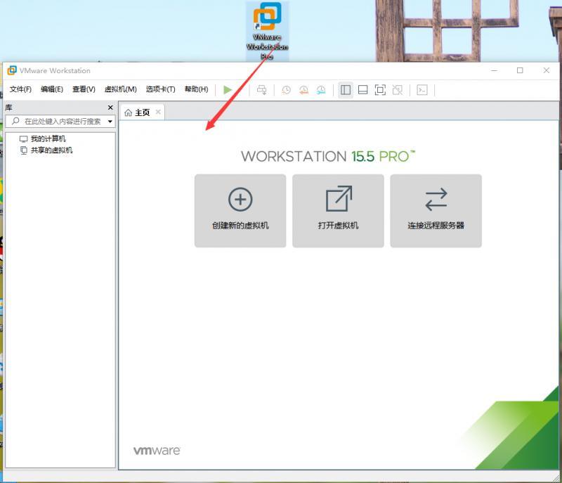Click the VMware Workstation Pro desktop shortcut
The height and width of the screenshot is (483, 562).
tap(267, 31)
